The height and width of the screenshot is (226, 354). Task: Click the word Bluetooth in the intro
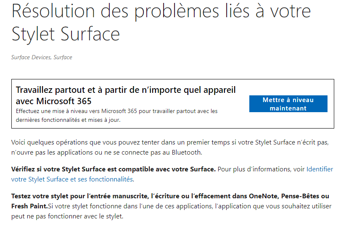point(186,152)
